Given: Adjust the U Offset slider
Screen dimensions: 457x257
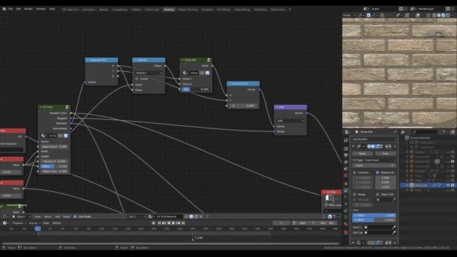Looking at the screenshot, I should coord(374,216).
